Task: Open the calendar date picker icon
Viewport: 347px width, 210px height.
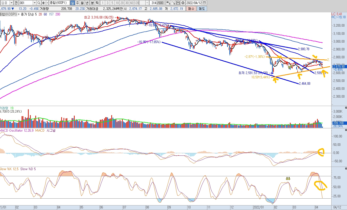Action: tap(204, 3)
